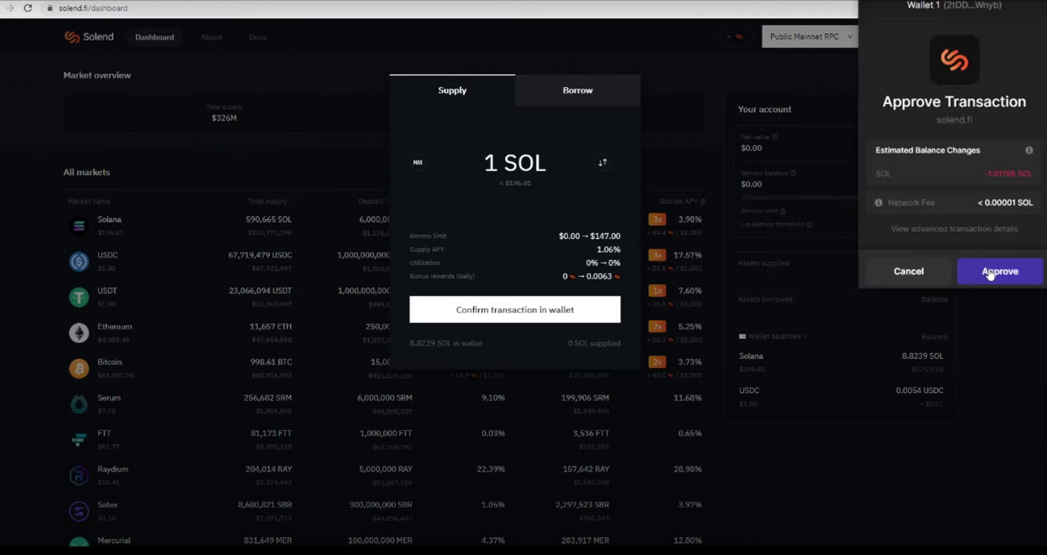
Task: Click the Solend logo icon
Action: click(x=72, y=37)
